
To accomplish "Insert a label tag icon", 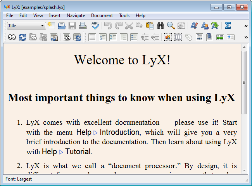I will (189, 37).
